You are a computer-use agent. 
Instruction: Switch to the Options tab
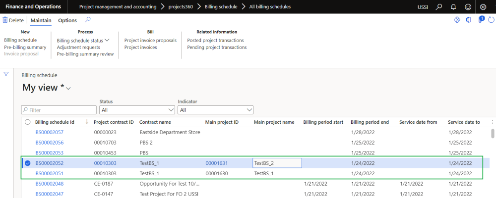point(67,20)
